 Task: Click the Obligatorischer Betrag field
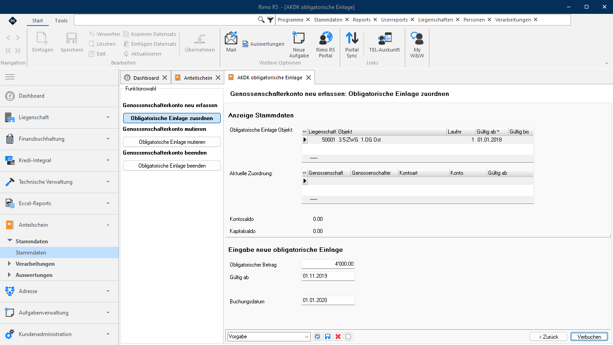click(x=328, y=264)
